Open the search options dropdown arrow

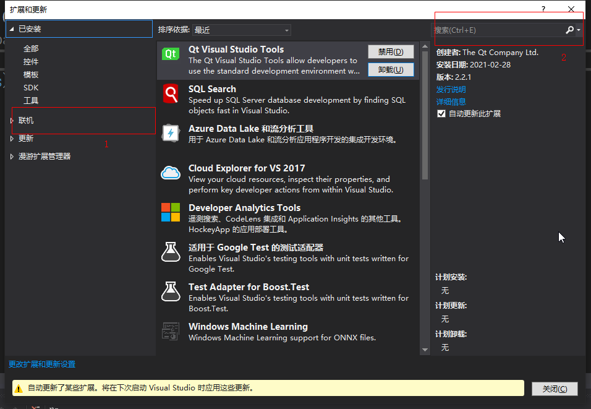tap(579, 30)
